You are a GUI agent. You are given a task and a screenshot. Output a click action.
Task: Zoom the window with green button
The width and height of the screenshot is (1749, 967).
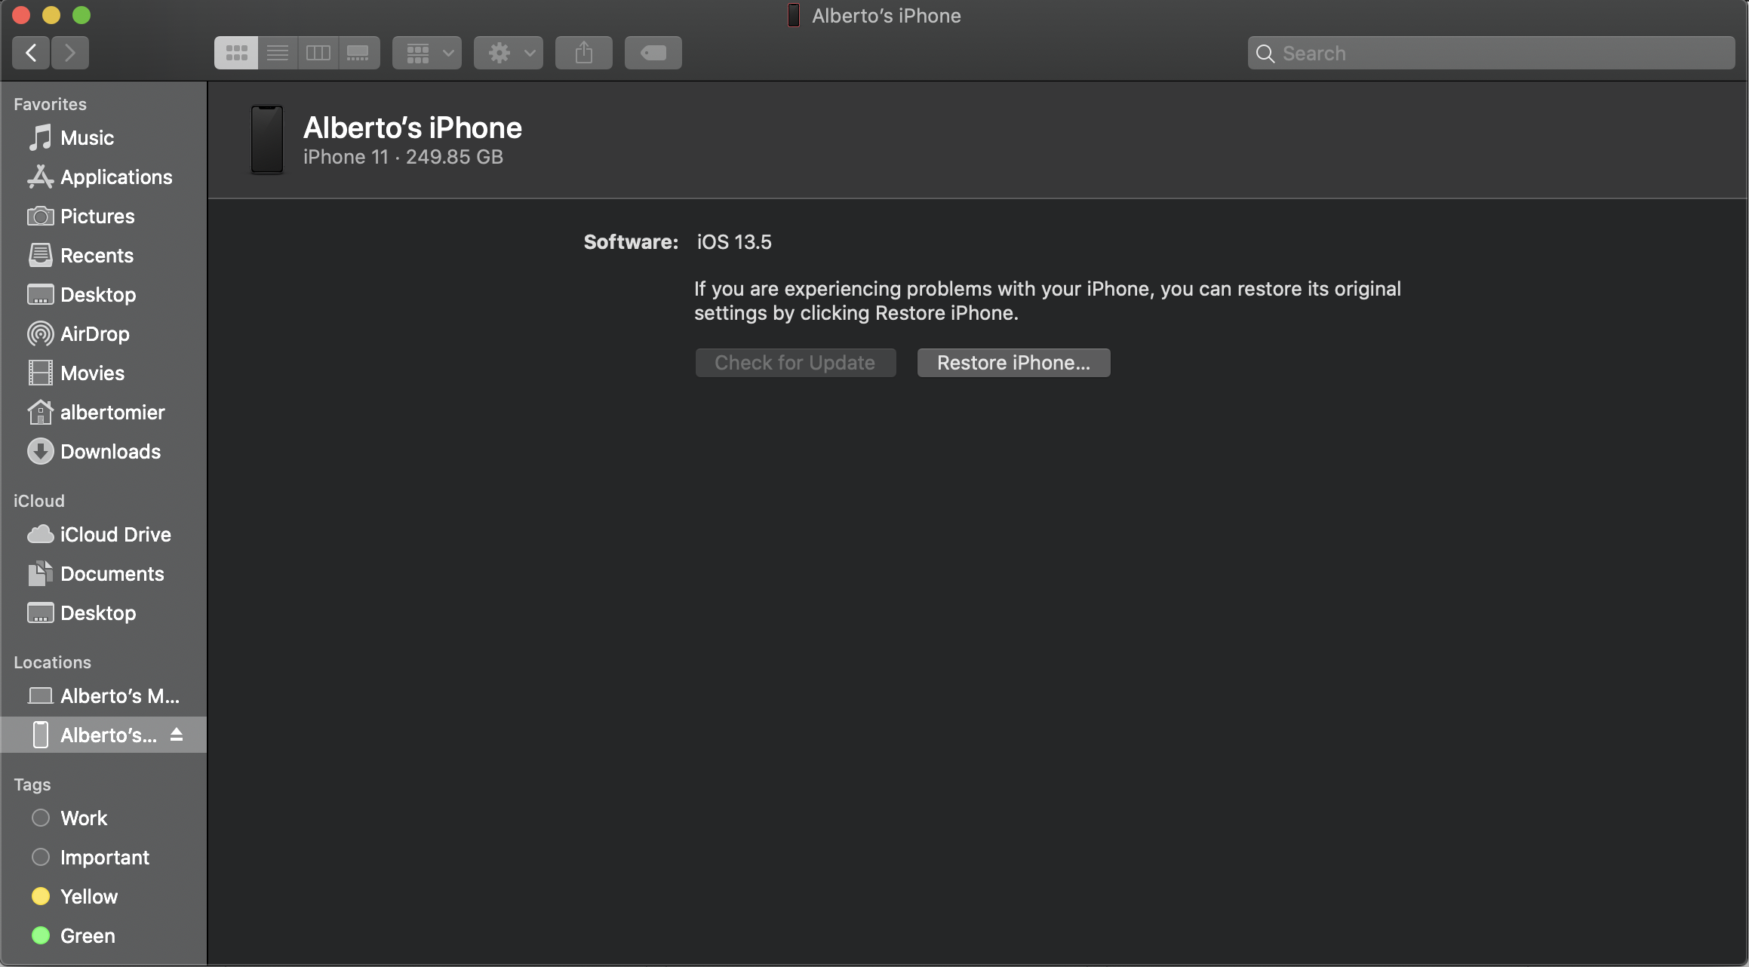[x=81, y=15]
